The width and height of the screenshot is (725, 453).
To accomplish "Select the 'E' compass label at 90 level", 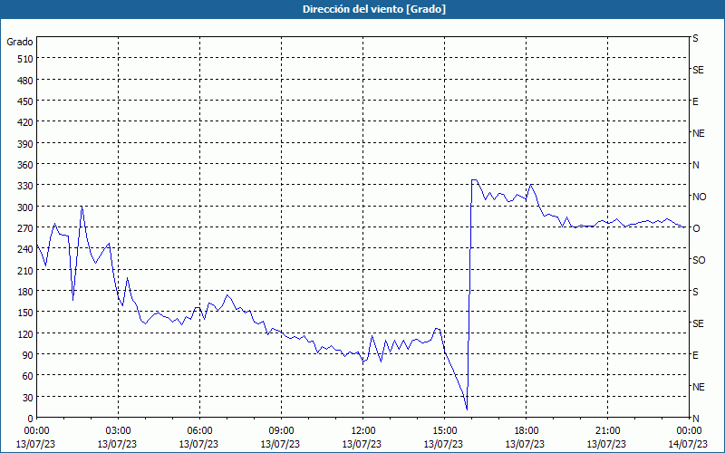I will coord(695,355).
